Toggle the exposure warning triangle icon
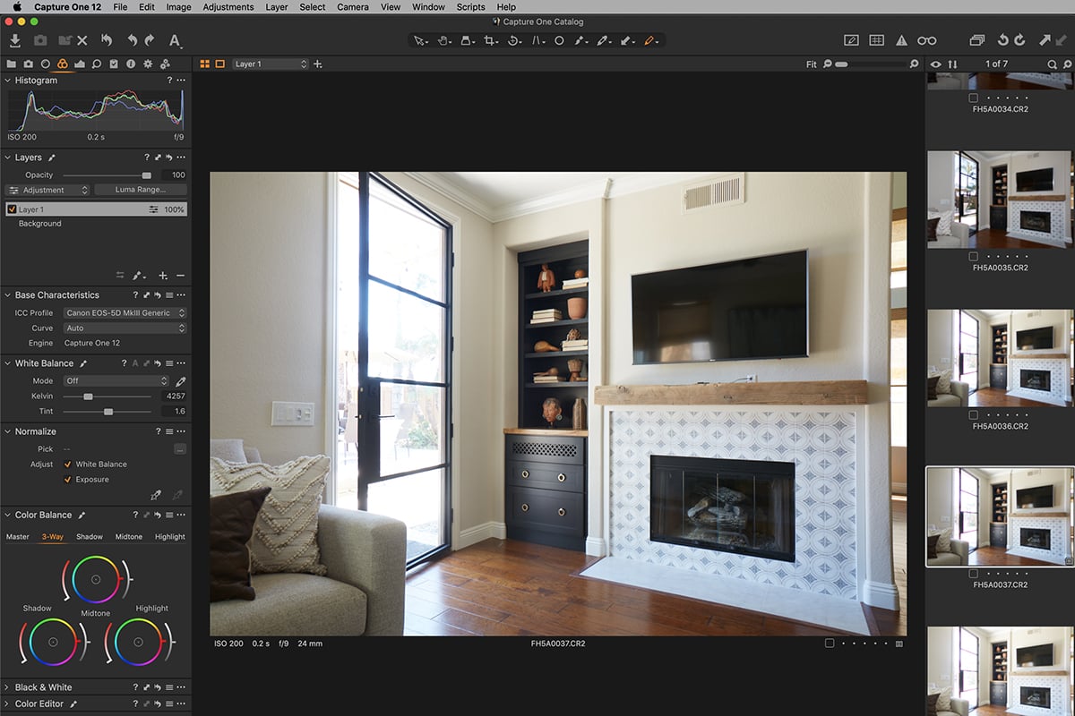Viewport: 1075px width, 716px height. pos(901,40)
